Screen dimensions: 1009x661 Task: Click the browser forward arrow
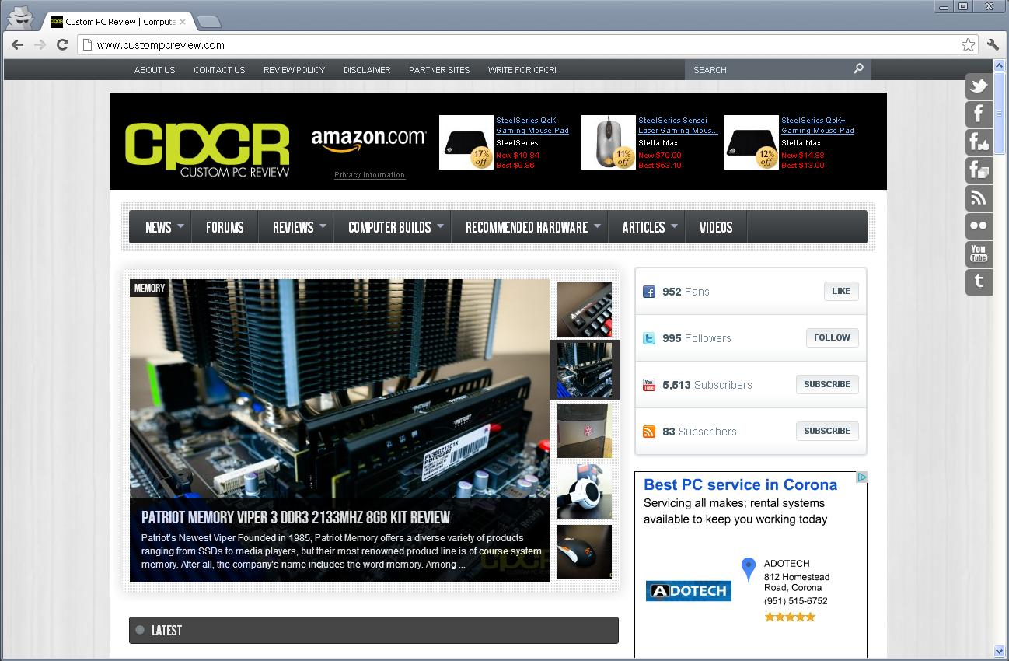pyautogui.click(x=40, y=44)
